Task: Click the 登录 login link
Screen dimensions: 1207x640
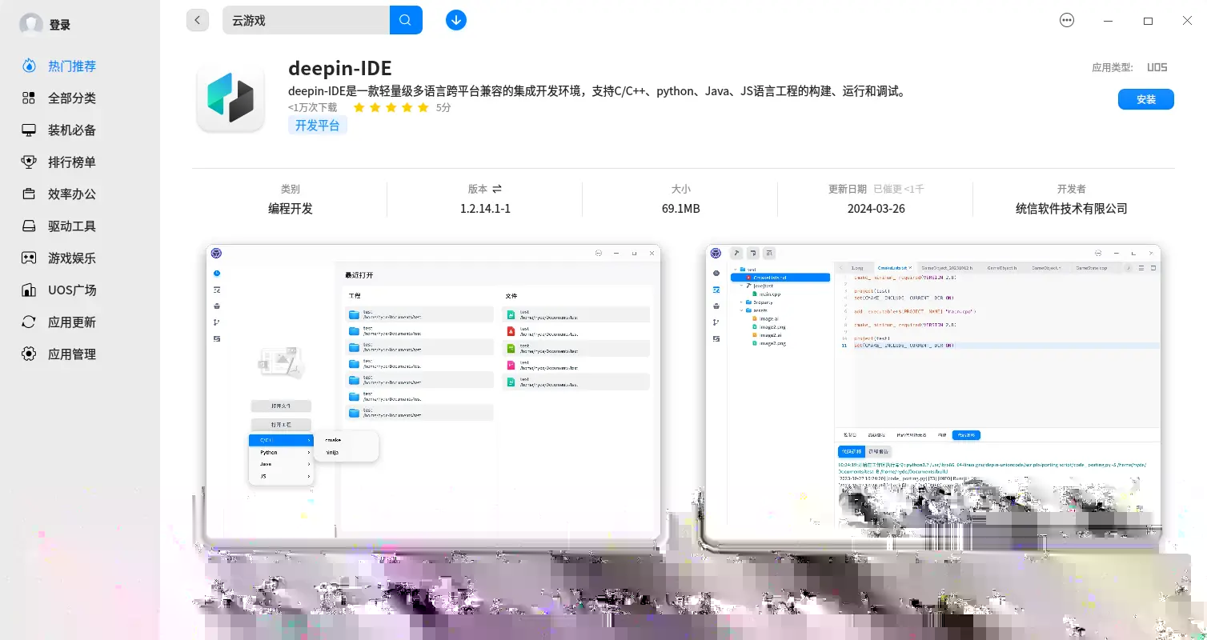Action: tap(60, 25)
